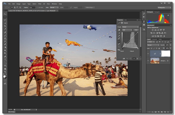
Task: Delete the adjustment layer from Properties panel
Action: [137, 59]
